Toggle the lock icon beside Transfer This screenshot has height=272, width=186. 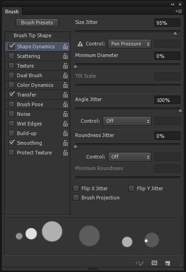65,95
